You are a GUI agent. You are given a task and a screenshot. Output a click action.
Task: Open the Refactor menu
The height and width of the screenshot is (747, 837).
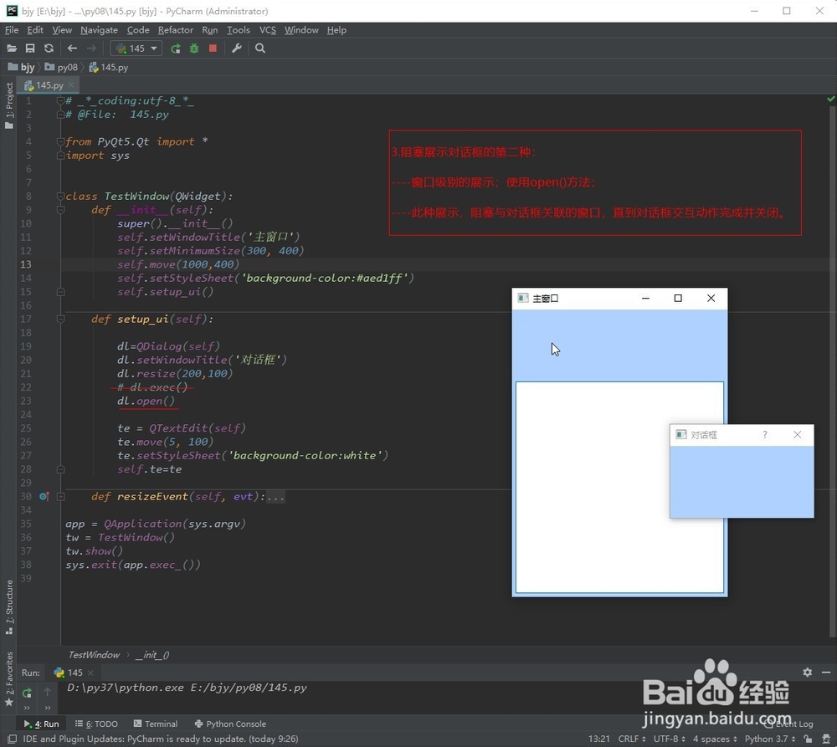point(176,30)
